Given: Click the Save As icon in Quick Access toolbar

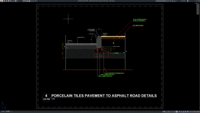Looking at the screenshot, I should pyautogui.click(x=10, y=1).
